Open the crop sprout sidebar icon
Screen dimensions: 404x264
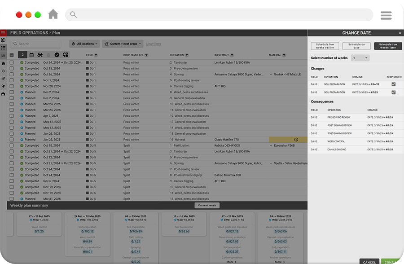[x=3, y=86]
